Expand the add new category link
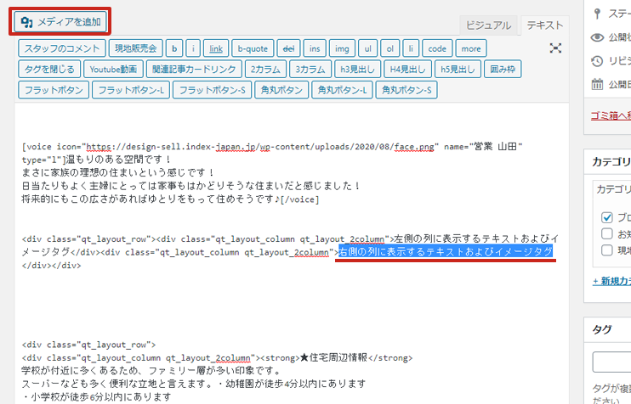 click(611, 281)
